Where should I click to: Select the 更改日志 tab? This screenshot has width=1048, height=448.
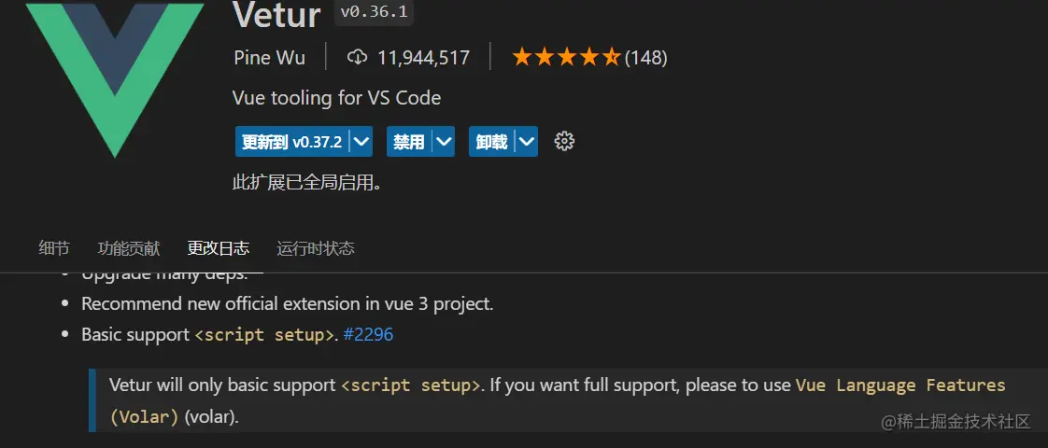[218, 248]
